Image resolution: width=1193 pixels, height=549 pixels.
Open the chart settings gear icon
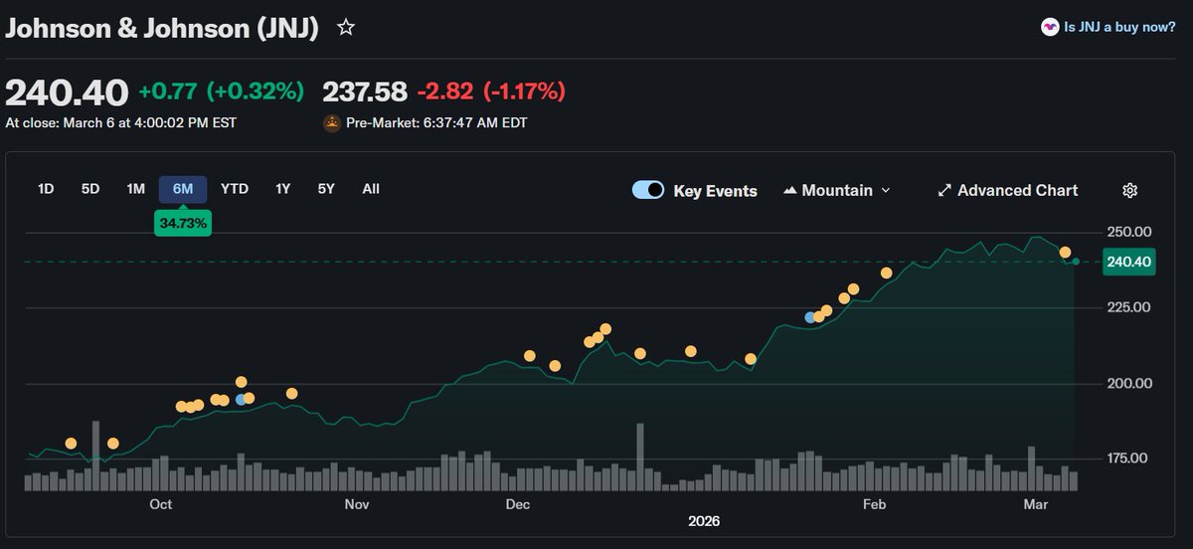(x=1129, y=190)
